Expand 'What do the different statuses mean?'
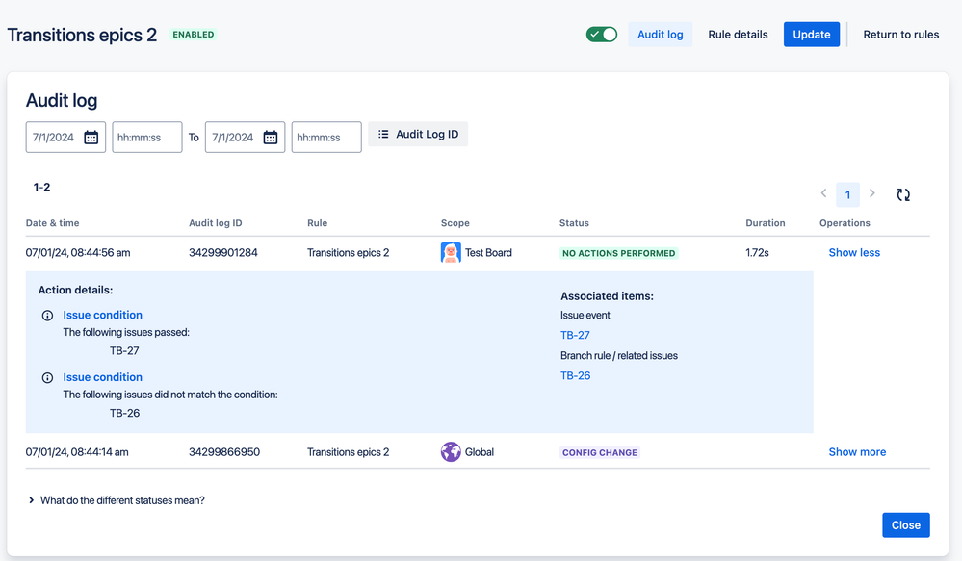 point(117,500)
